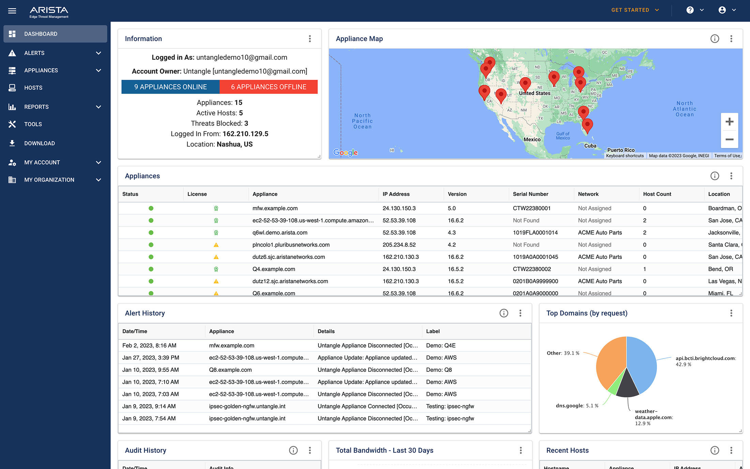Screen dimensions: 750x469
Task: Click the Arista logo
Action: click(x=49, y=12)
